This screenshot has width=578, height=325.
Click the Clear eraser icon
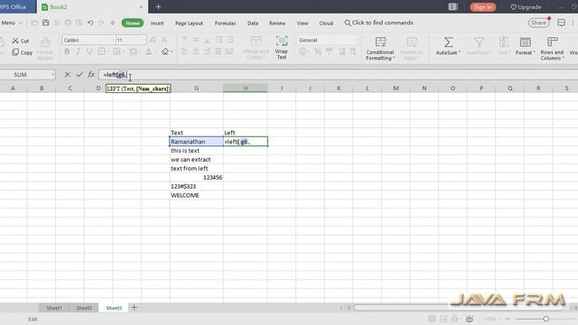pos(165,51)
